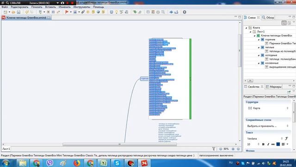Open the Редактировать menu

point(19,7)
